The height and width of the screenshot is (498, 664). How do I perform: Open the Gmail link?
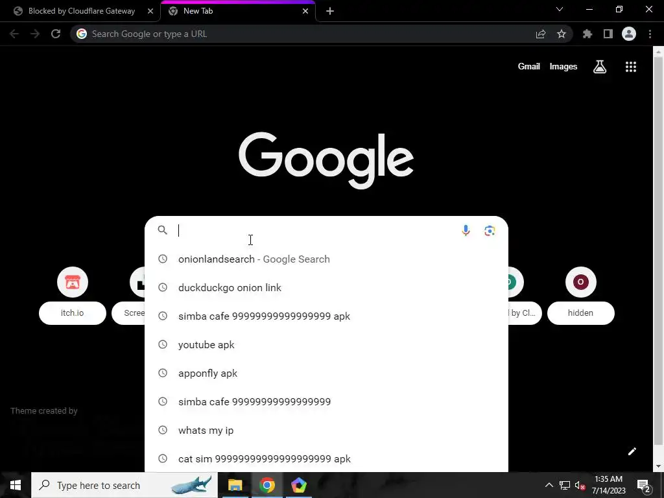click(529, 67)
